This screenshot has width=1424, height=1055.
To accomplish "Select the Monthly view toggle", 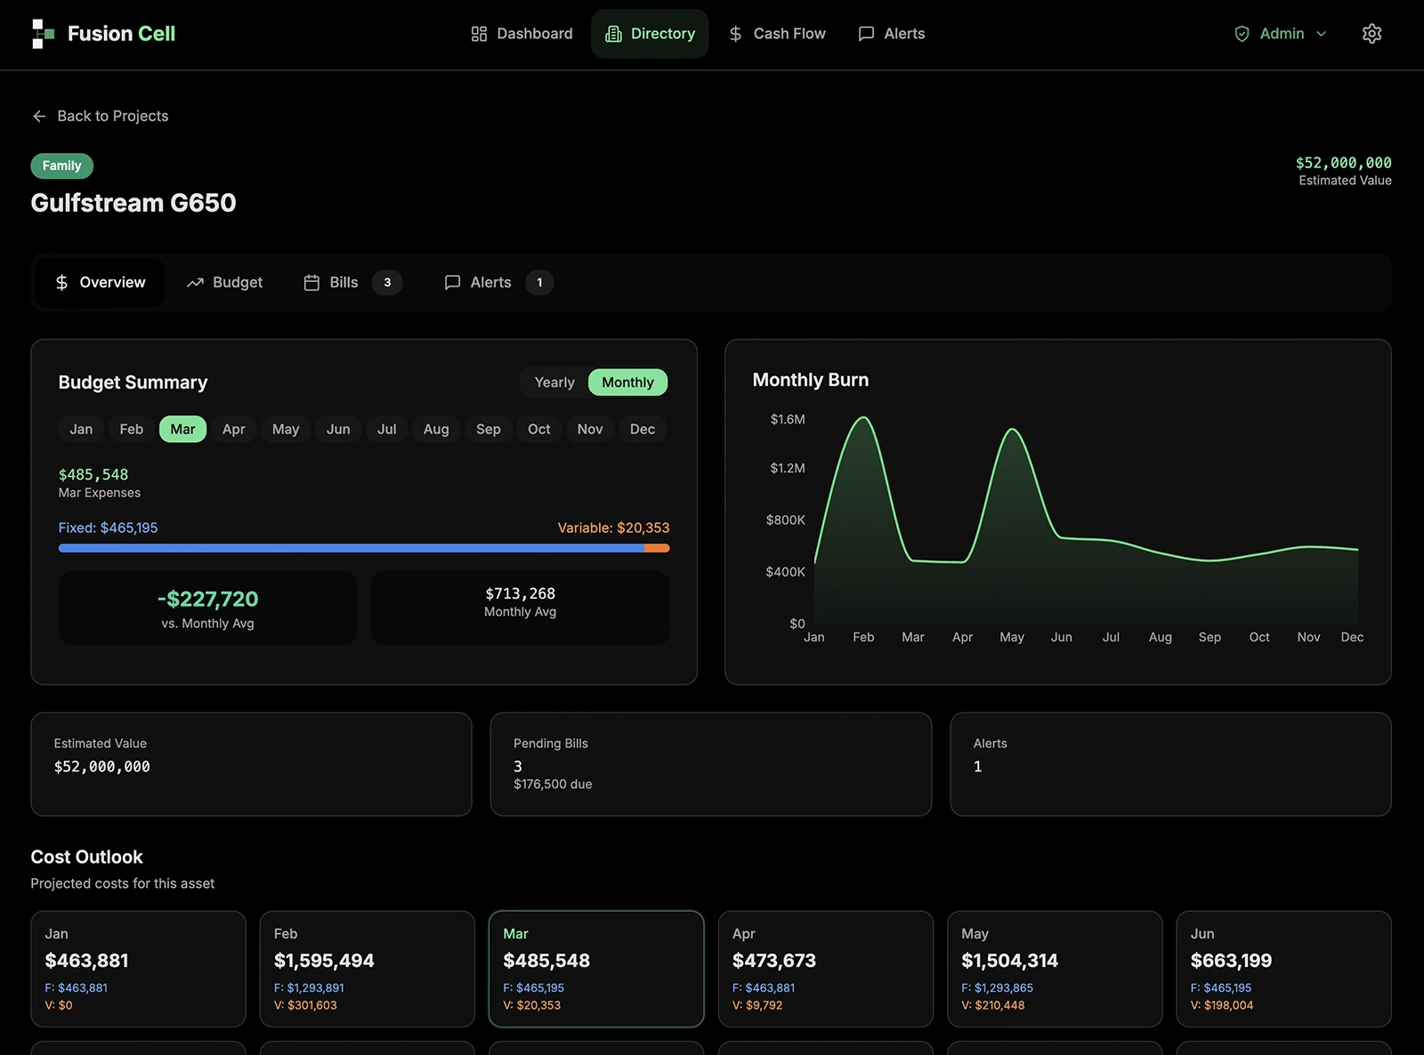I will 627,383.
